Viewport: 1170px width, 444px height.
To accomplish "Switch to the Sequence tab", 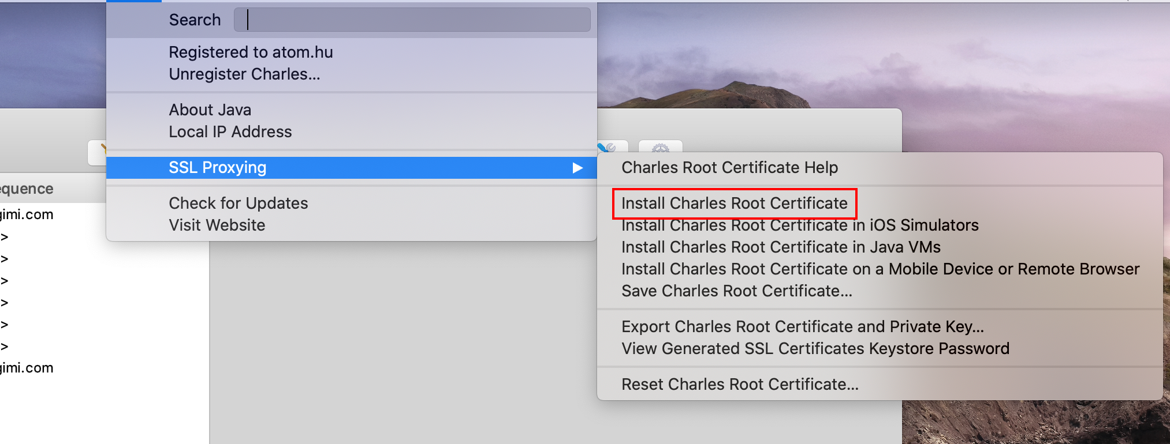I will click(27, 189).
